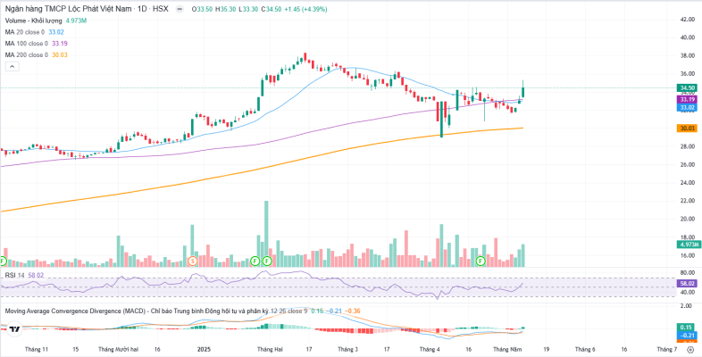Click the 58.02 RSI axis label

(x=687, y=284)
